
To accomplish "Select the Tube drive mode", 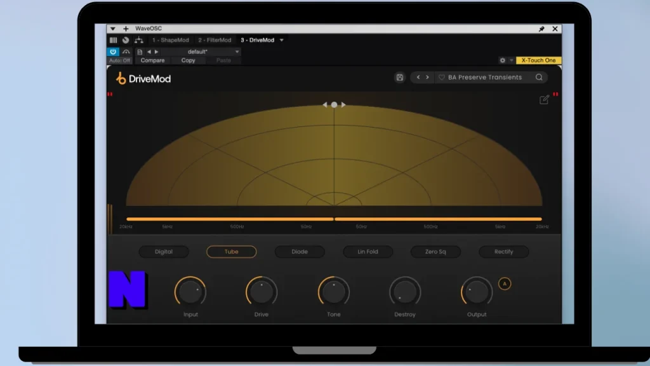I will [231, 252].
